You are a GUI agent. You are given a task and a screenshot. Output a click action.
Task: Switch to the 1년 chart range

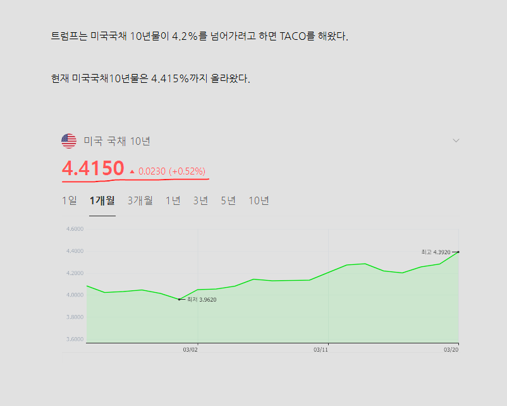pyautogui.click(x=173, y=200)
